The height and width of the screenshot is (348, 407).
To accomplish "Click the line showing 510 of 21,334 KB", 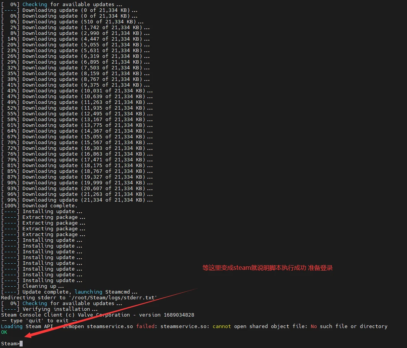I will (x=72, y=21).
